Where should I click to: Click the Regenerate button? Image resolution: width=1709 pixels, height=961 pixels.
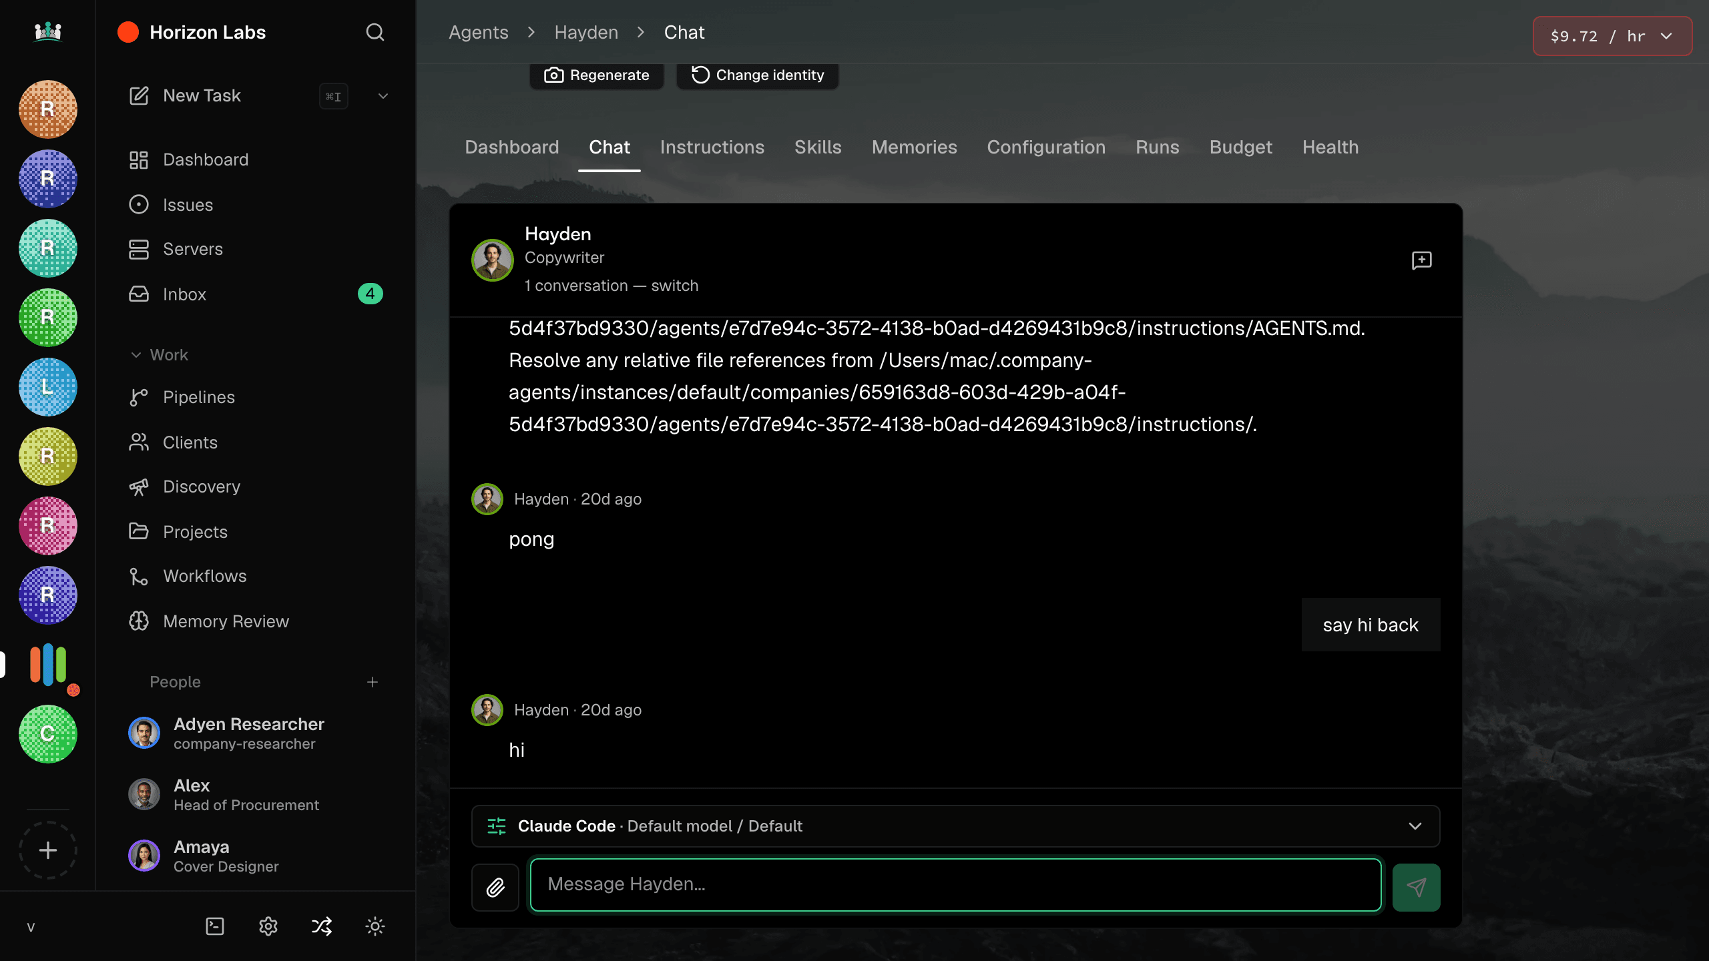coord(597,75)
